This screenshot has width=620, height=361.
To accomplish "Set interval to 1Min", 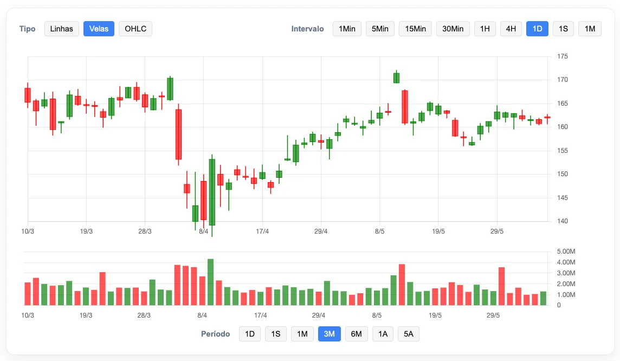I will click(x=347, y=29).
